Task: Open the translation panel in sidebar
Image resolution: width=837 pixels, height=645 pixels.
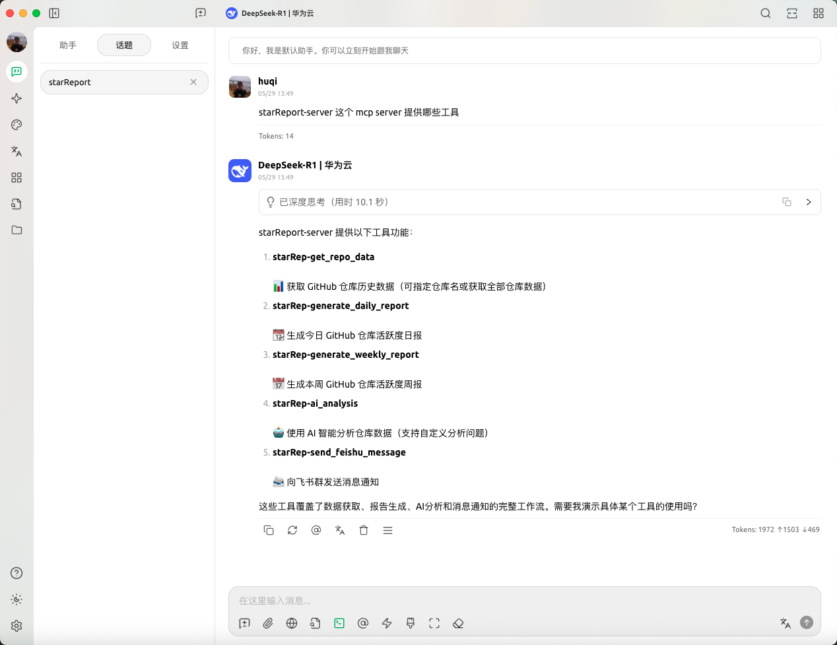Action: 17,151
